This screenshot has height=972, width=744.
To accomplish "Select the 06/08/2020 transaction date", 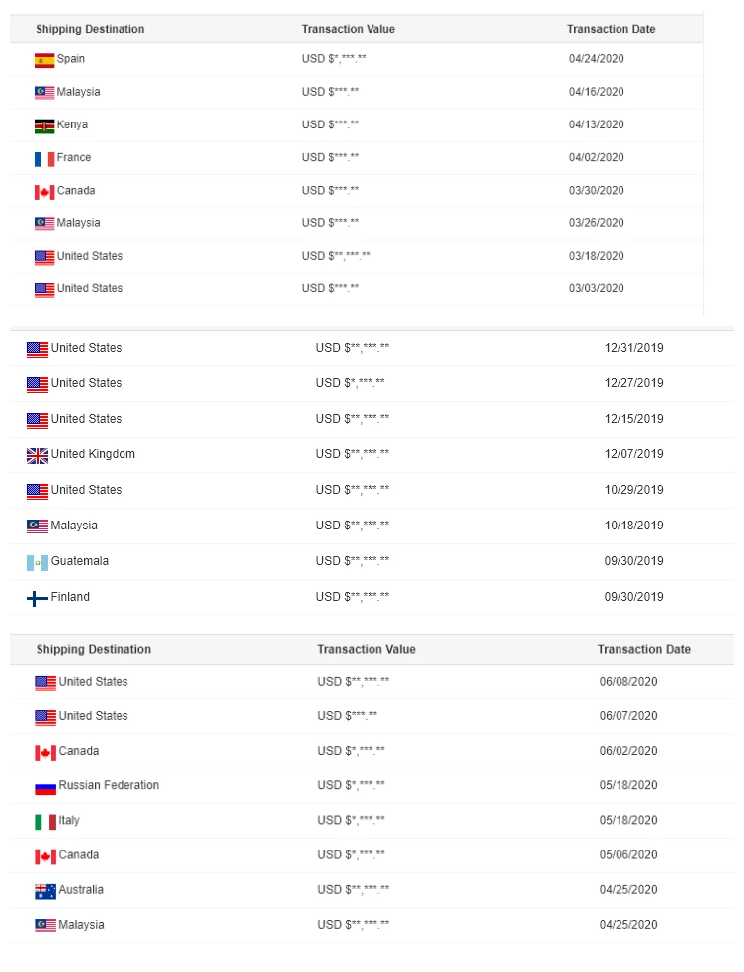I will (627, 682).
